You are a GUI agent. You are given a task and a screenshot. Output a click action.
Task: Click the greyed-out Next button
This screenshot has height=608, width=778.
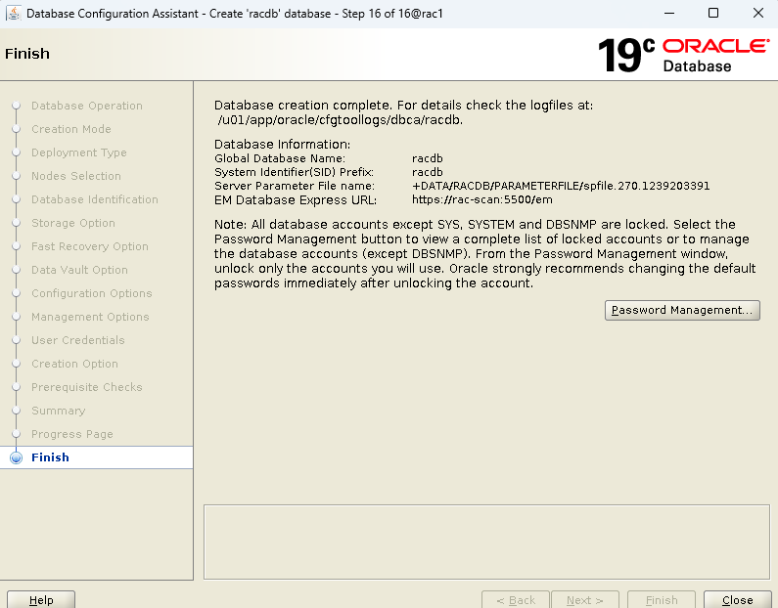point(585,599)
